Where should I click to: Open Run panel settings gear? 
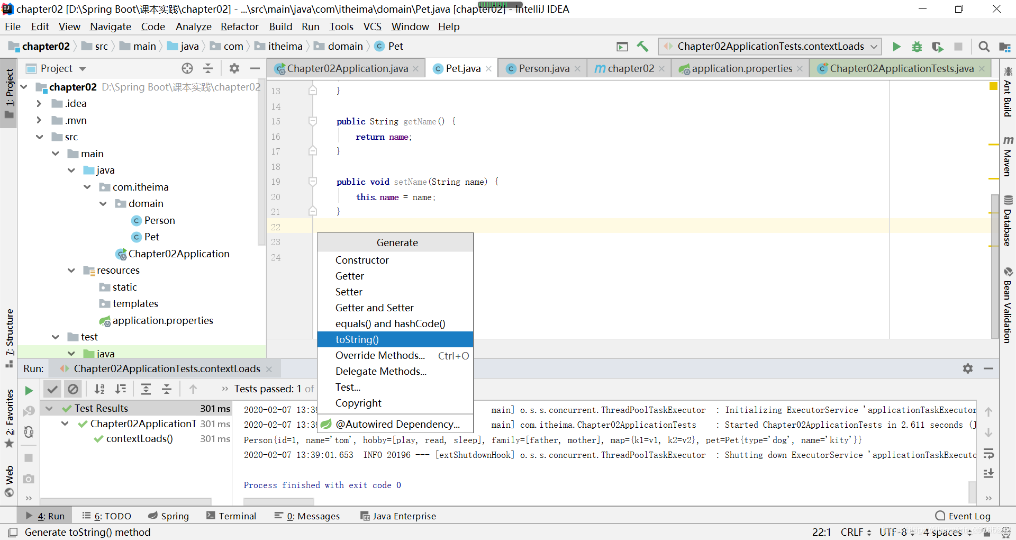tap(968, 368)
